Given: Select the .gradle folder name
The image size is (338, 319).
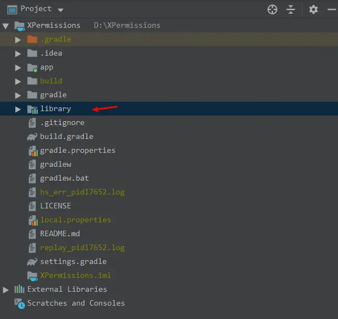Looking at the screenshot, I should tap(56, 39).
